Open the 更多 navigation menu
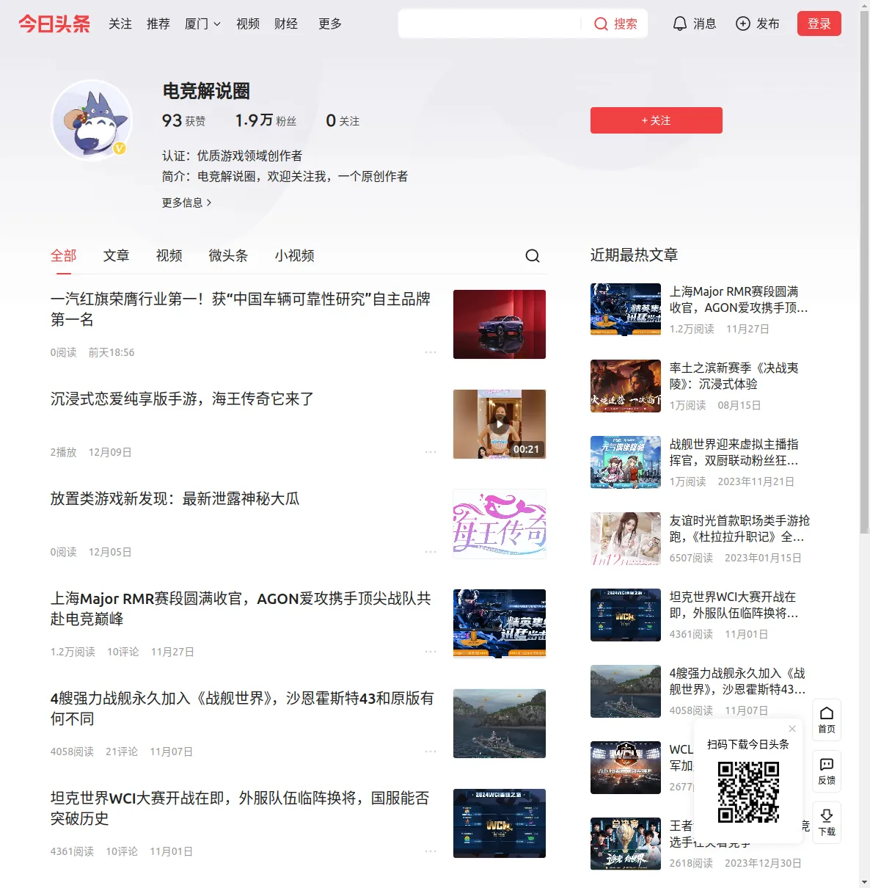Image resolution: width=870 pixels, height=888 pixels. point(330,23)
